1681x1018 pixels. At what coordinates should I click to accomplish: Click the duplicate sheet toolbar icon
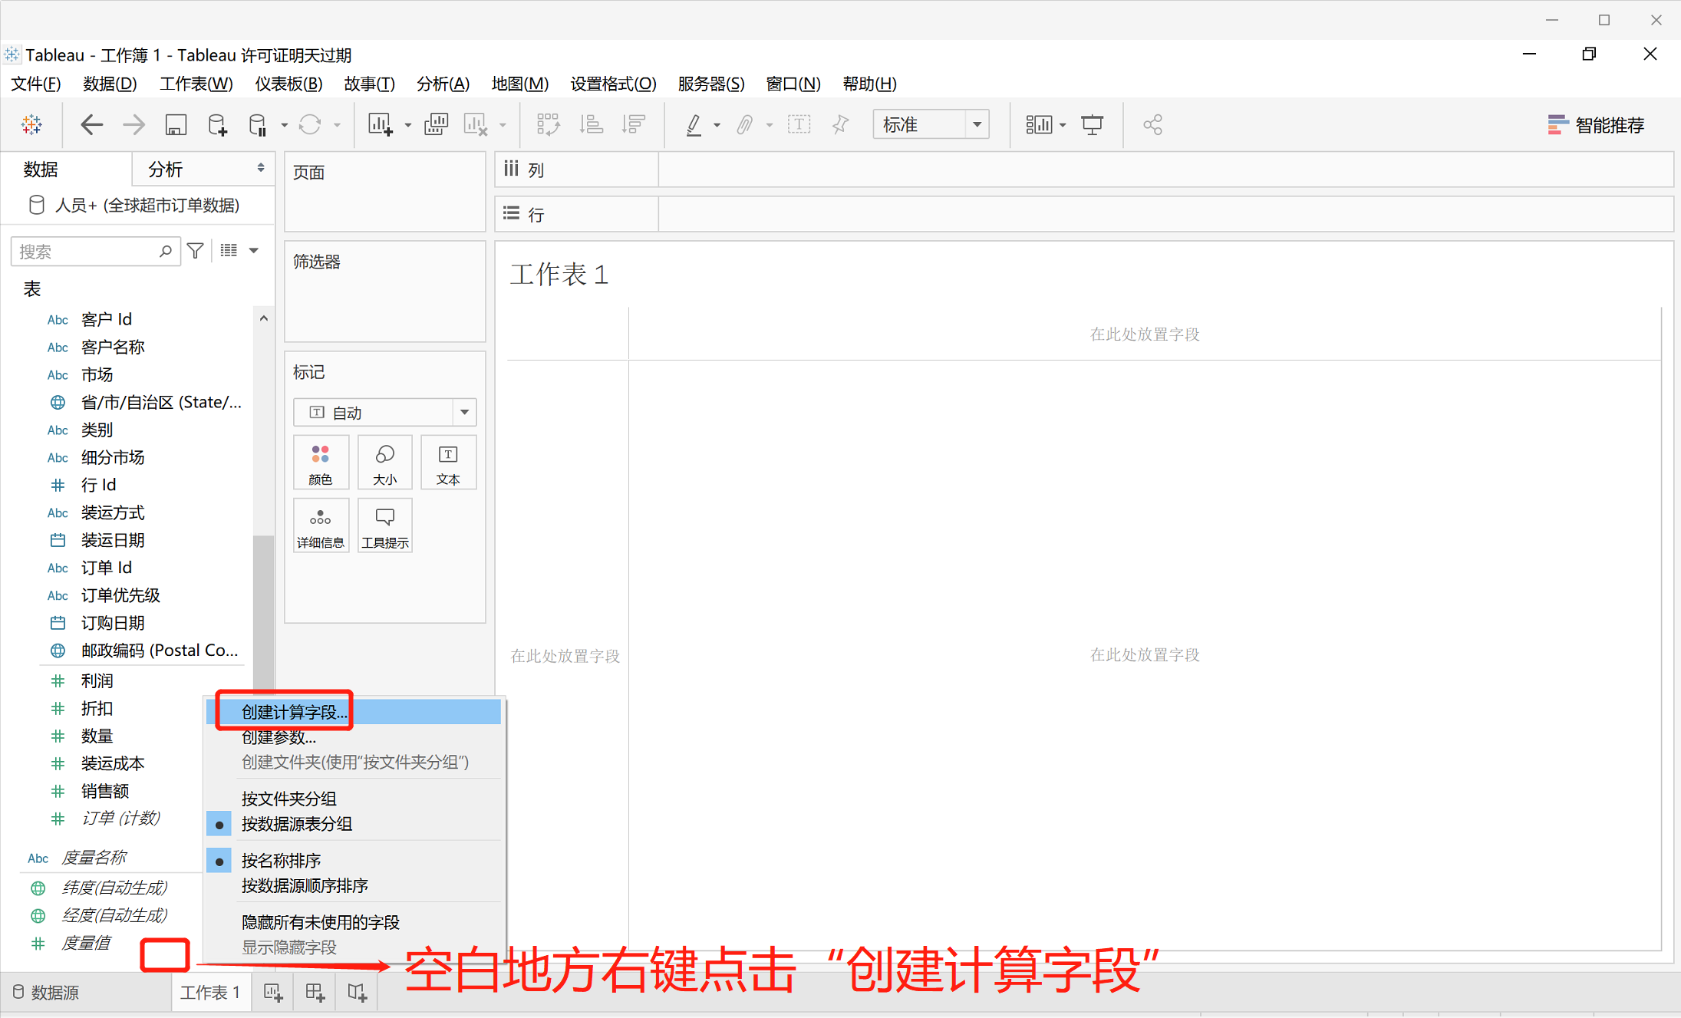pos(436,124)
